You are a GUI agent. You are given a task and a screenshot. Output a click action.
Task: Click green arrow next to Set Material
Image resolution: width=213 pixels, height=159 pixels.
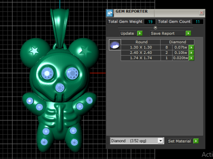click(x=196, y=141)
